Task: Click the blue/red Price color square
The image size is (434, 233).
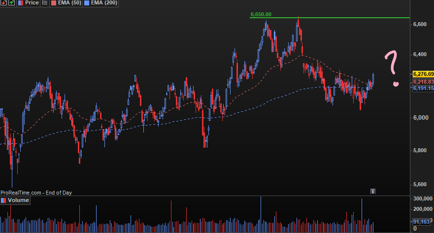Action: [x=21, y=3]
